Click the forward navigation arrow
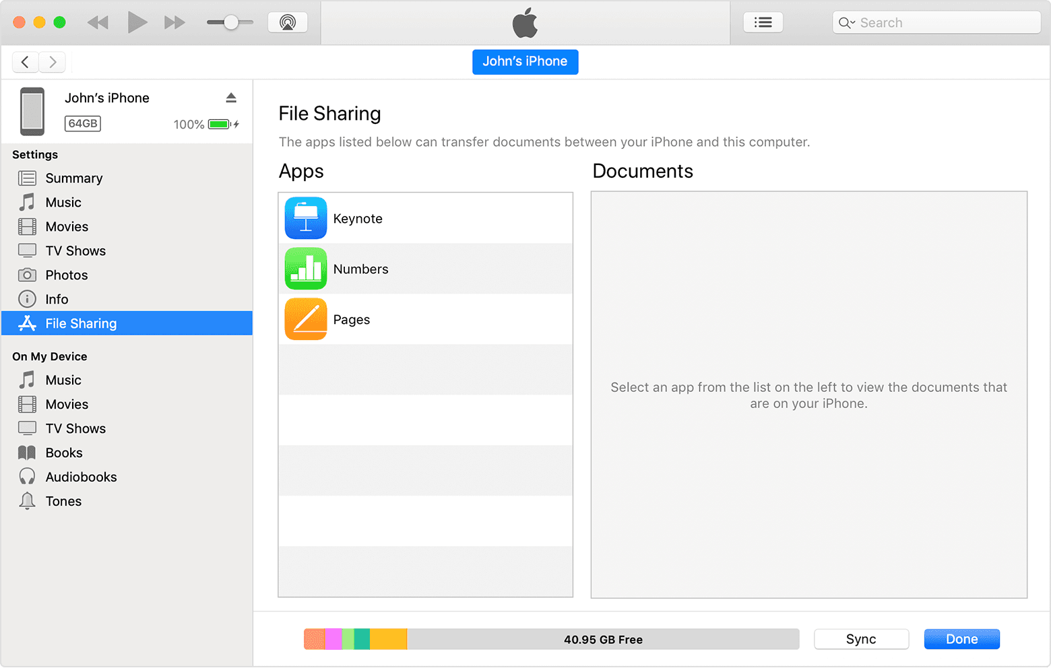The width and height of the screenshot is (1051, 668). point(52,61)
